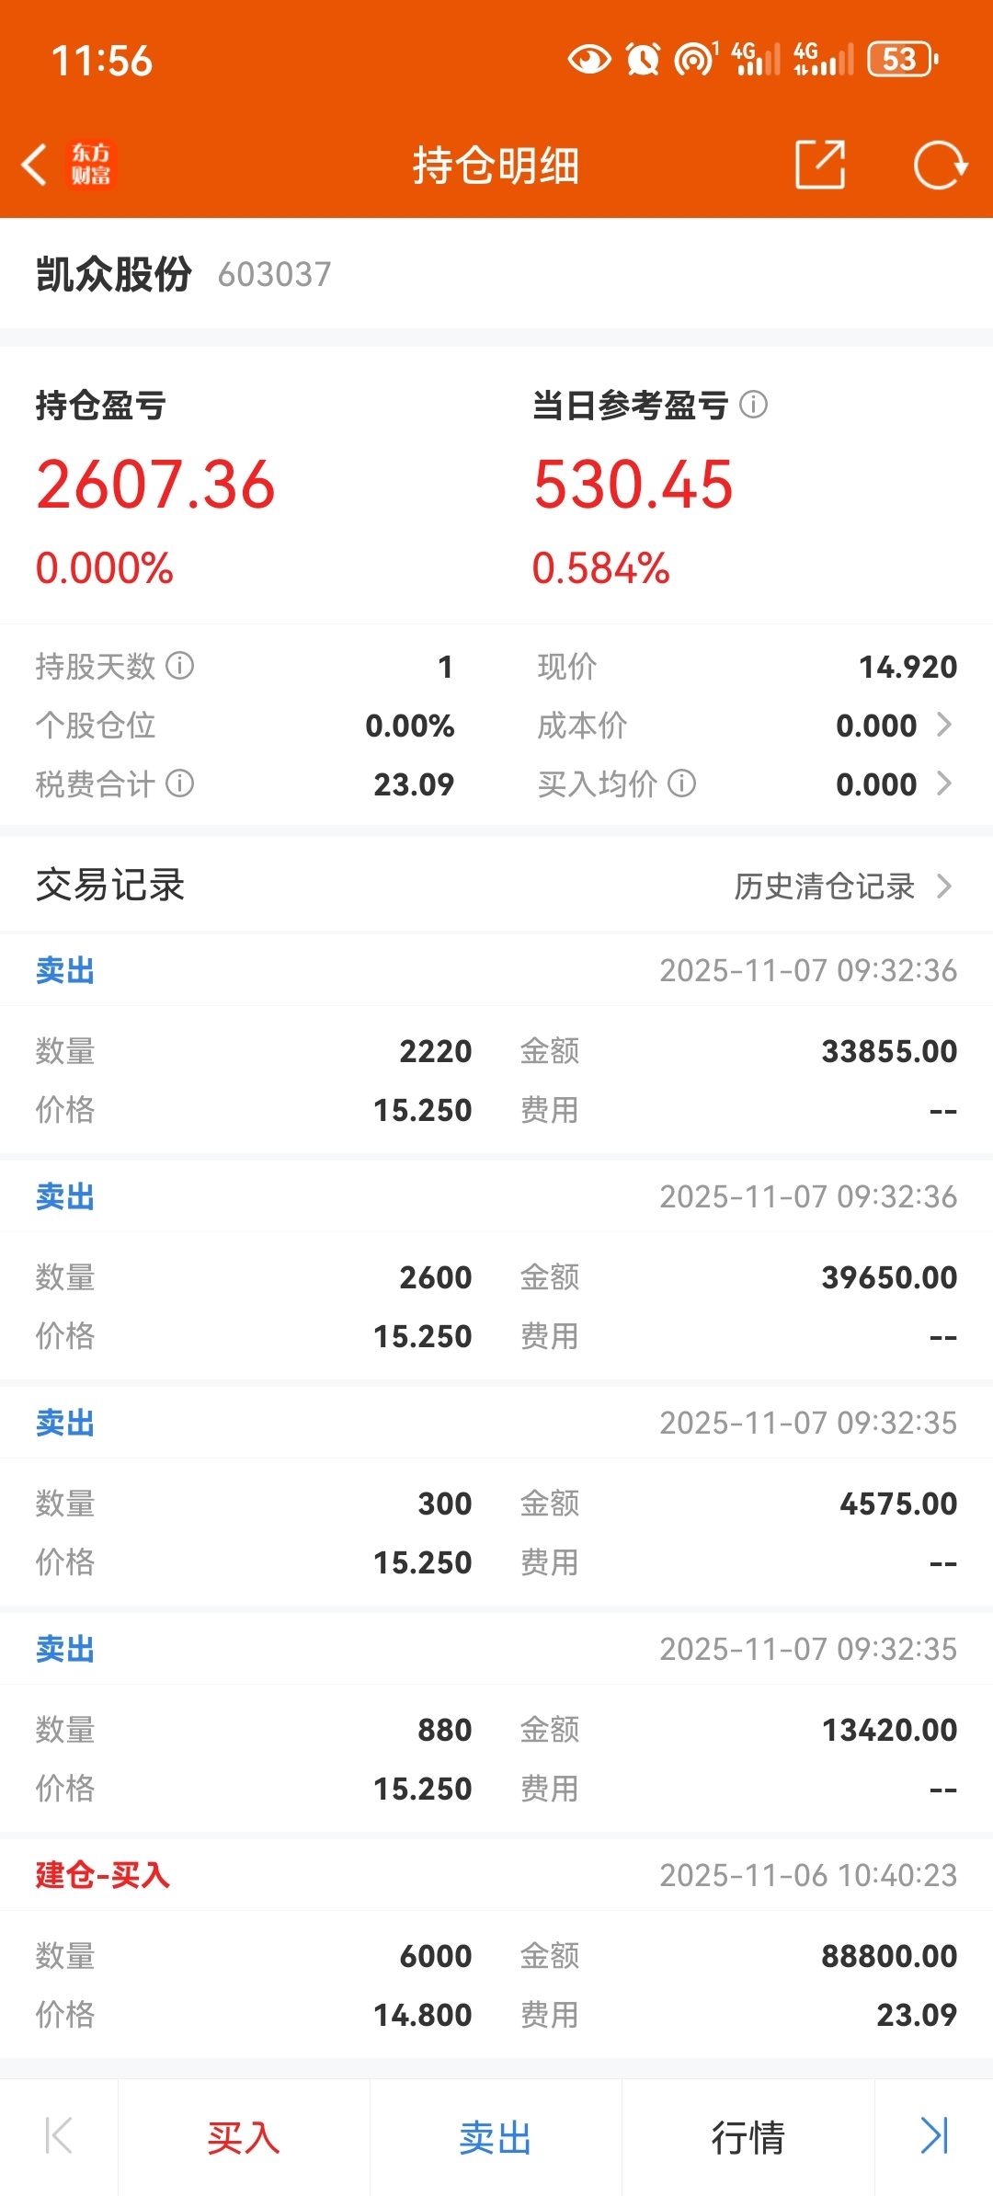993x2196 pixels.
Task: Open the share/export icon
Action: [x=820, y=166]
